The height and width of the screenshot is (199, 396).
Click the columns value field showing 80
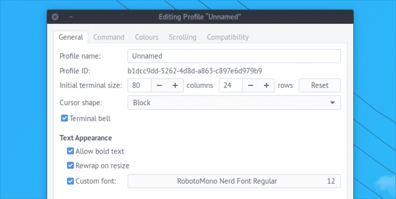tap(139, 86)
